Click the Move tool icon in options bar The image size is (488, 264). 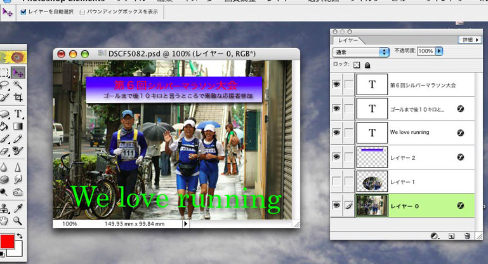tap(7, 13)
